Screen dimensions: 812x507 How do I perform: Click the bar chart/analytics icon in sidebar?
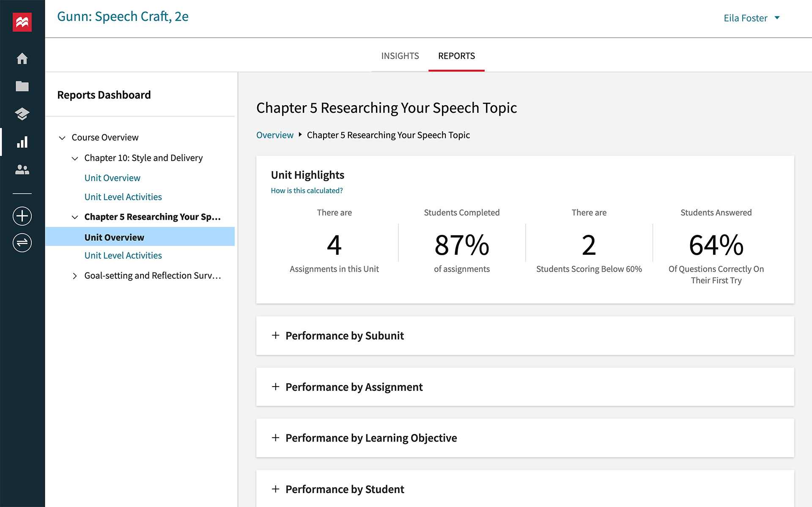22,142
